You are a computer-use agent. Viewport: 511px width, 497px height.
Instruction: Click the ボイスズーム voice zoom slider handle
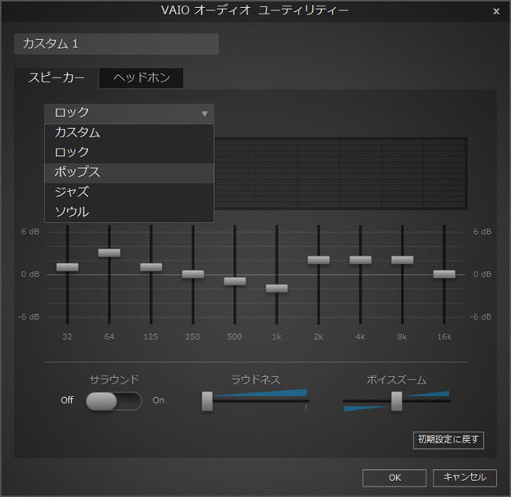coord(397,401)
